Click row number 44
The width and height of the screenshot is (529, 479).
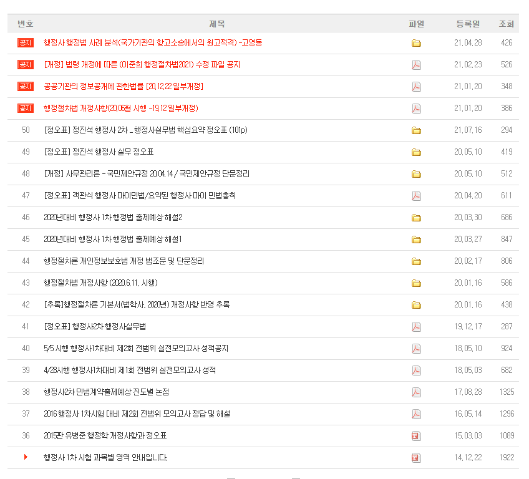click(26, 261)
